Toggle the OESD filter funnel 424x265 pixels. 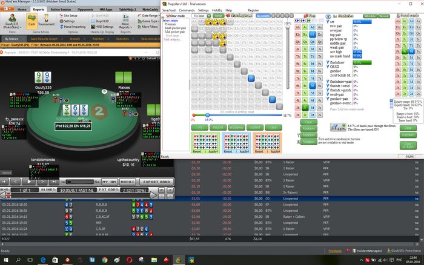tap(328, 67)
